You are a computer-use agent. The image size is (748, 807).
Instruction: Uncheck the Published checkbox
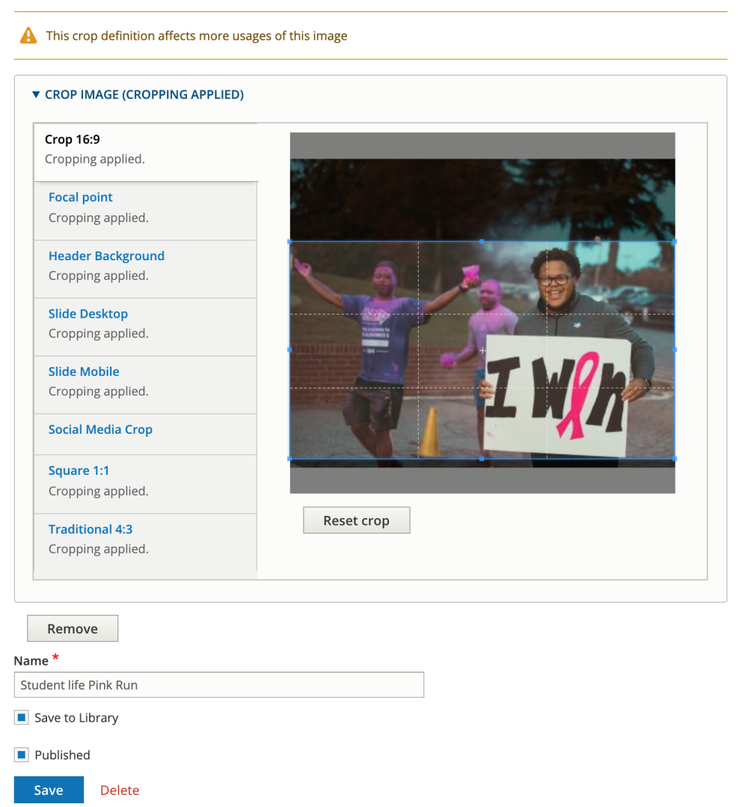22,755
